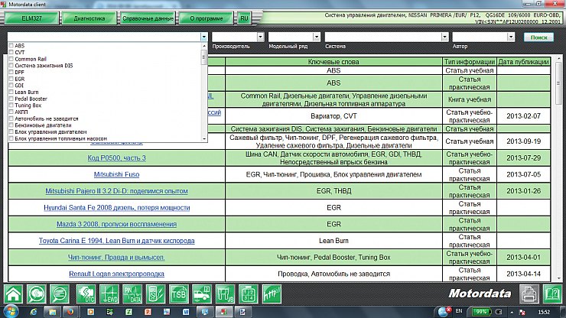Open the Toyota Carina E 1994 link
566x318 pixels.
[x=116, y=241]
